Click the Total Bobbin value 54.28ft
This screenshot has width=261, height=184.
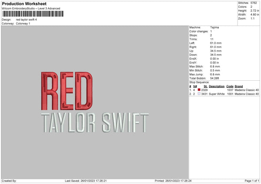(215, 79)
